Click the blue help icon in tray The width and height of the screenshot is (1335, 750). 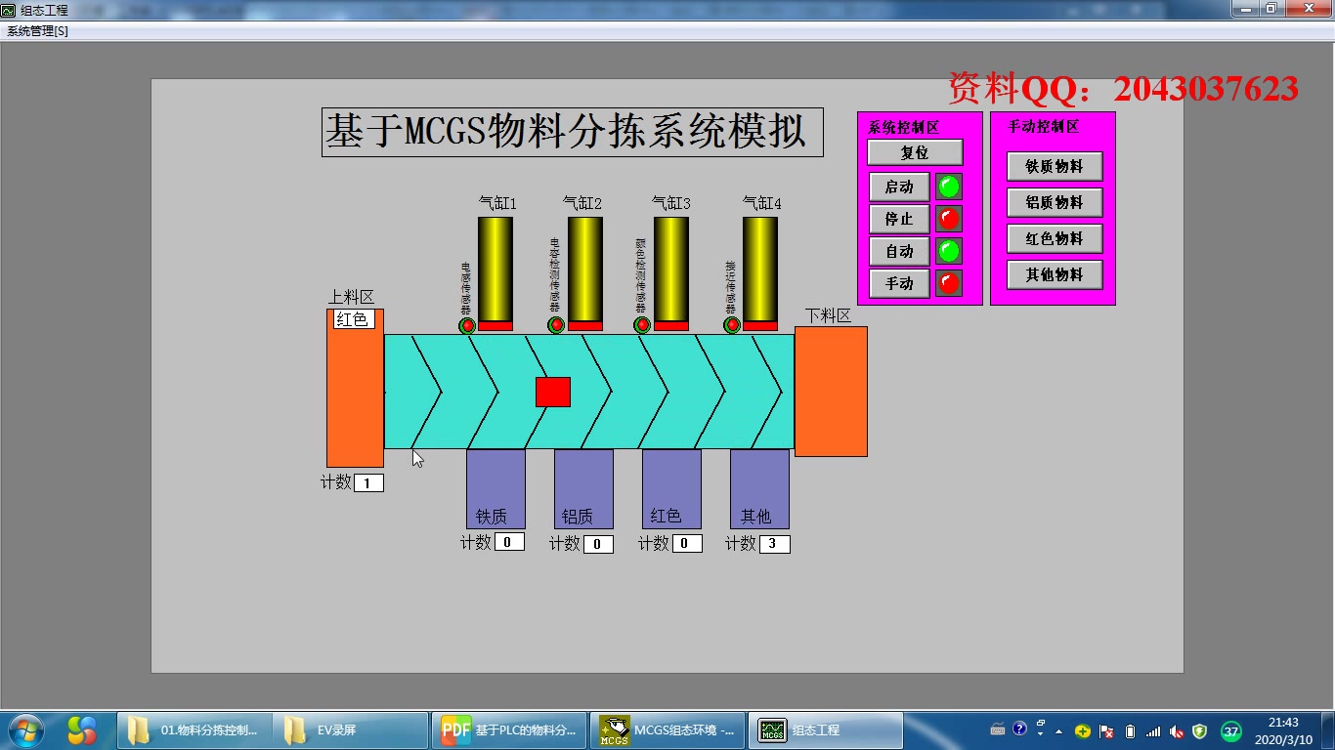(1020, 729)
